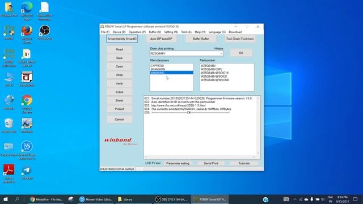
Task: Click the Write button
Action: tap(119, 75)
